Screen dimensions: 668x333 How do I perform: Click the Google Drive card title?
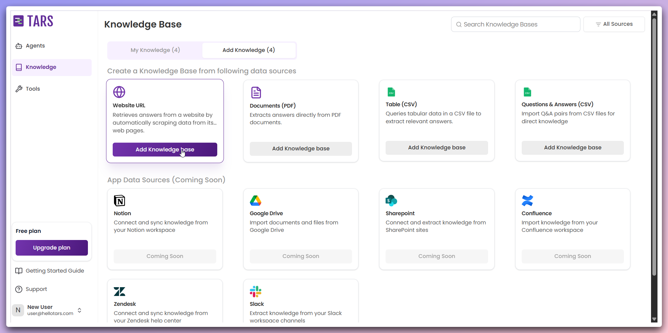[x=266, y=214]
